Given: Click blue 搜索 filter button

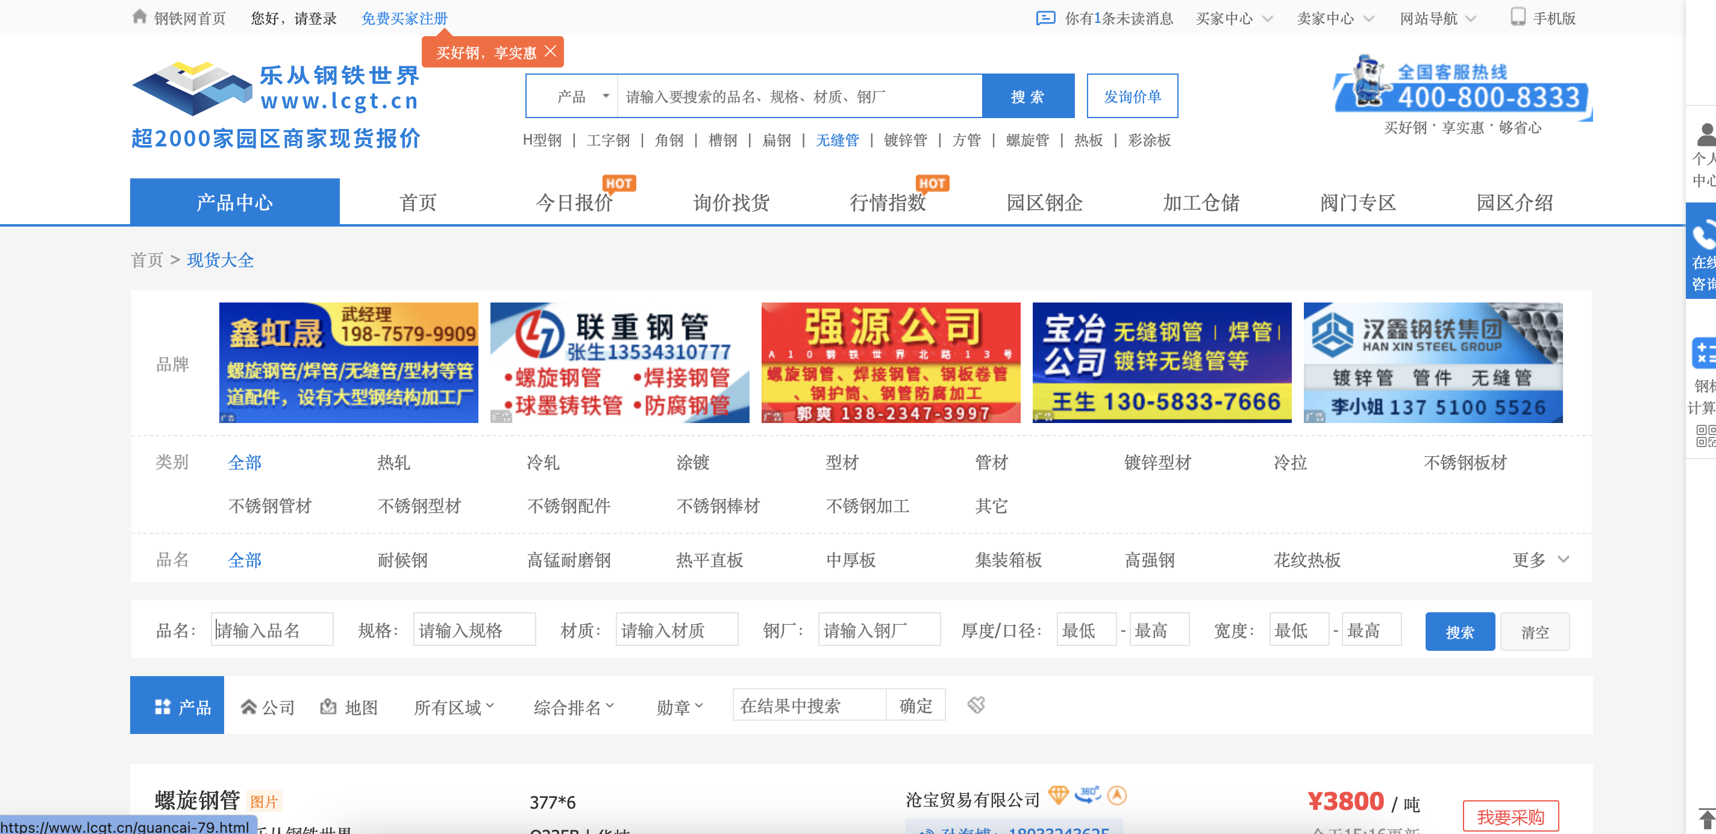Looking at the screenshot, I should pos(1459,632).
